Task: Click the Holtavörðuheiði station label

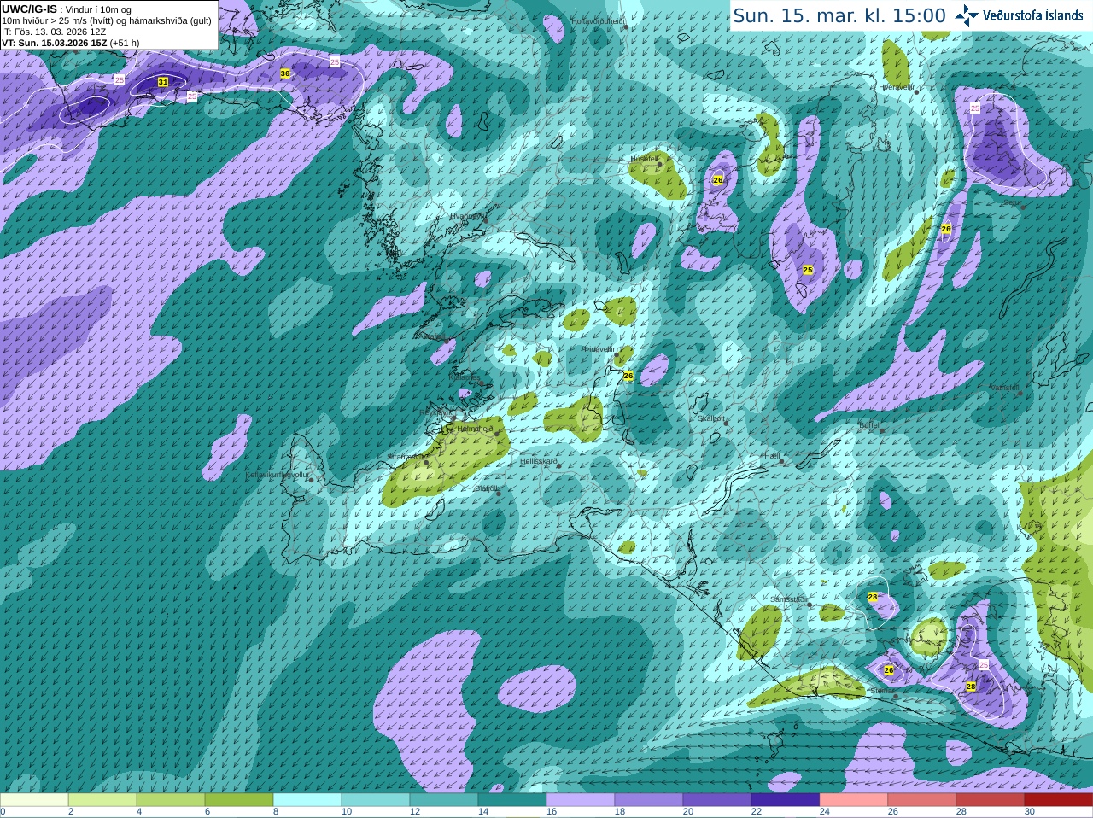Action: click(x=598, y=20)
